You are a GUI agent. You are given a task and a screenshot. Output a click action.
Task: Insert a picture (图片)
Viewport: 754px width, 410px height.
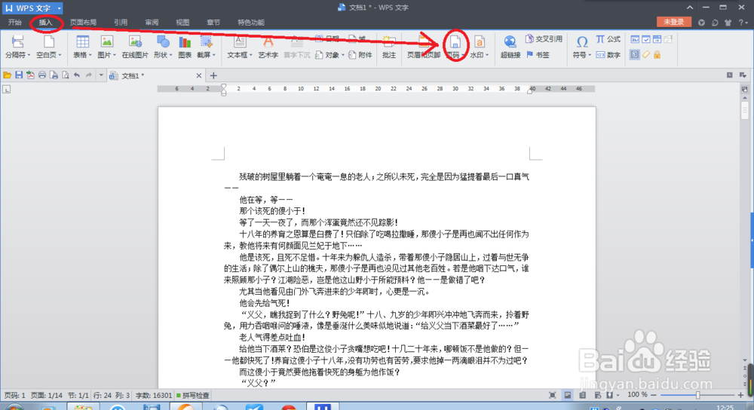point(107,47)
